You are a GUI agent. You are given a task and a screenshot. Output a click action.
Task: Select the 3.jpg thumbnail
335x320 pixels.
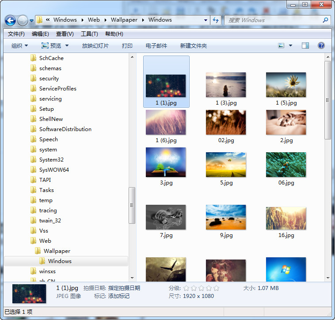(166, 162)
